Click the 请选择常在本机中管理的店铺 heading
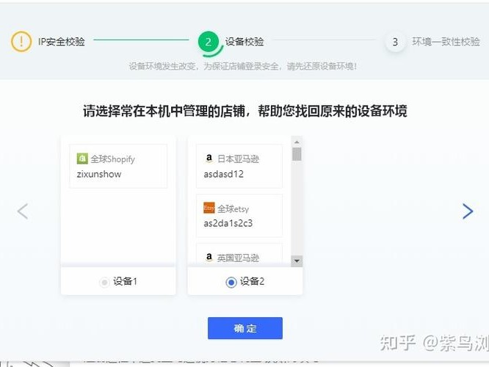The width and height of the screenshot is (489, 367). (245, 111)
